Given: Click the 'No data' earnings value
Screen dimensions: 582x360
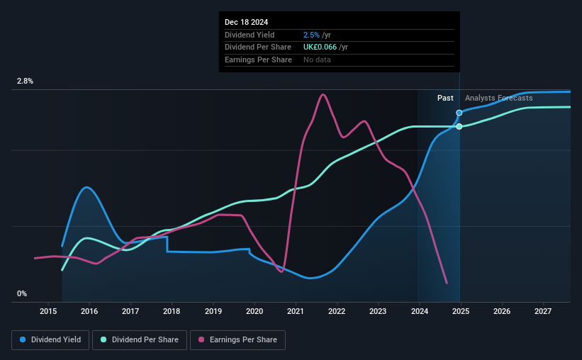Looking at the screenshot, I should coord(317,60).
